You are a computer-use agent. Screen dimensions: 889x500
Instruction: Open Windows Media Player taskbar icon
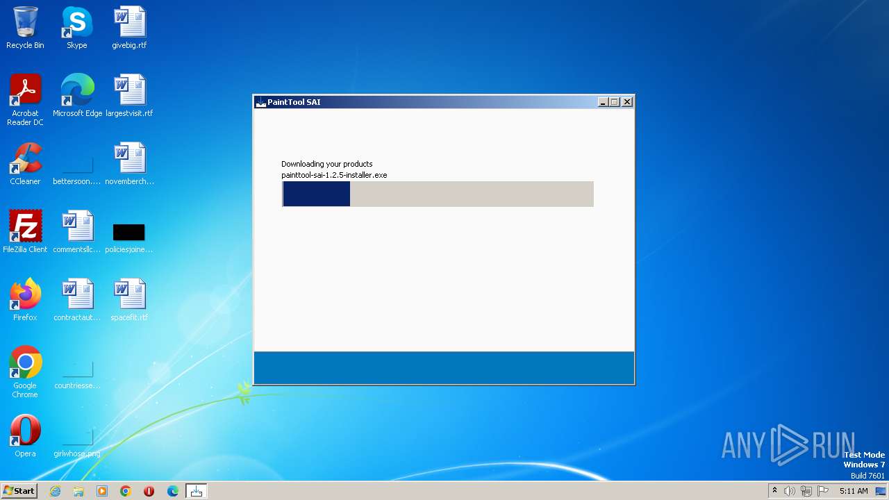[102, 491]
